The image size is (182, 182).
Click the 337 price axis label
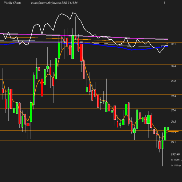(x=173, y=44)
